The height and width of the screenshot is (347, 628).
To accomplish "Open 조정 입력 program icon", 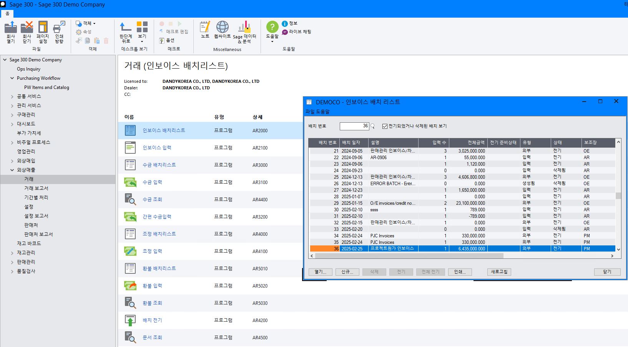I will tap(130, 251).
